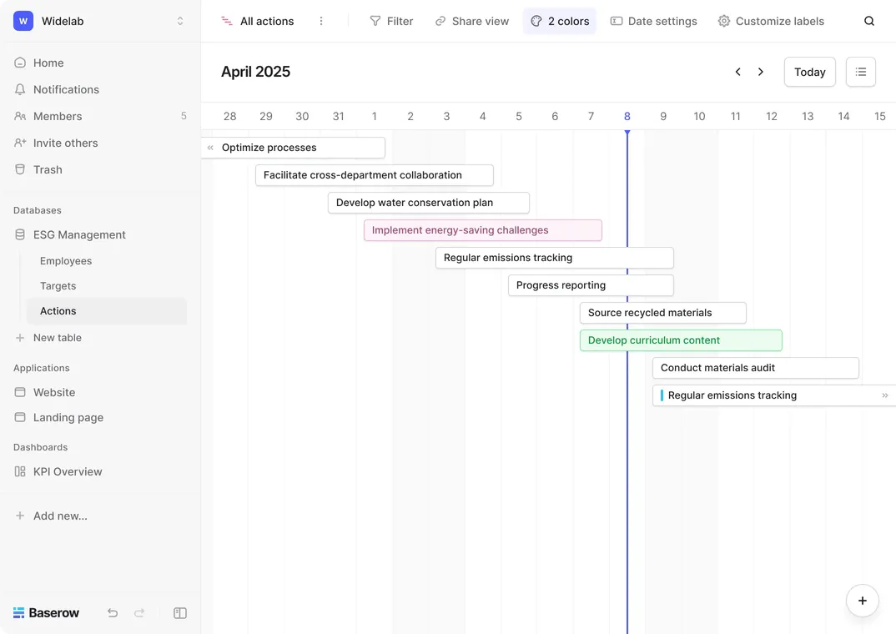Open the three-dot view options menu
896x634 pixels.
(x=321, y=21)
